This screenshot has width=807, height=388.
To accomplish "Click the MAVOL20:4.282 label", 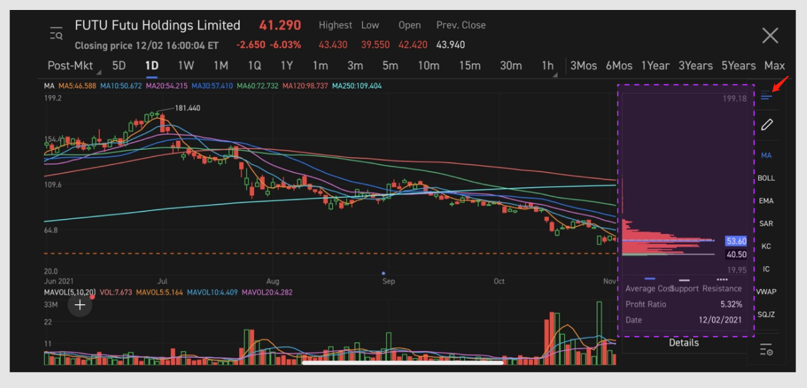I will (x=267, y=292).
